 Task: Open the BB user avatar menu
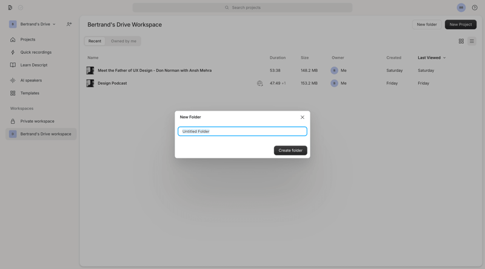coord(461,8)
